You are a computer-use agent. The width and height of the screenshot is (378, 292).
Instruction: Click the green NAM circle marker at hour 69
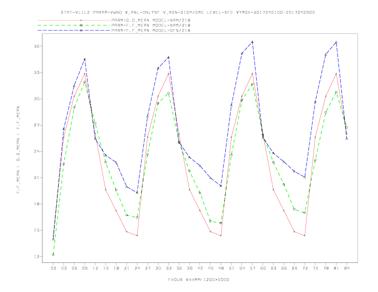tap(294, 209)
